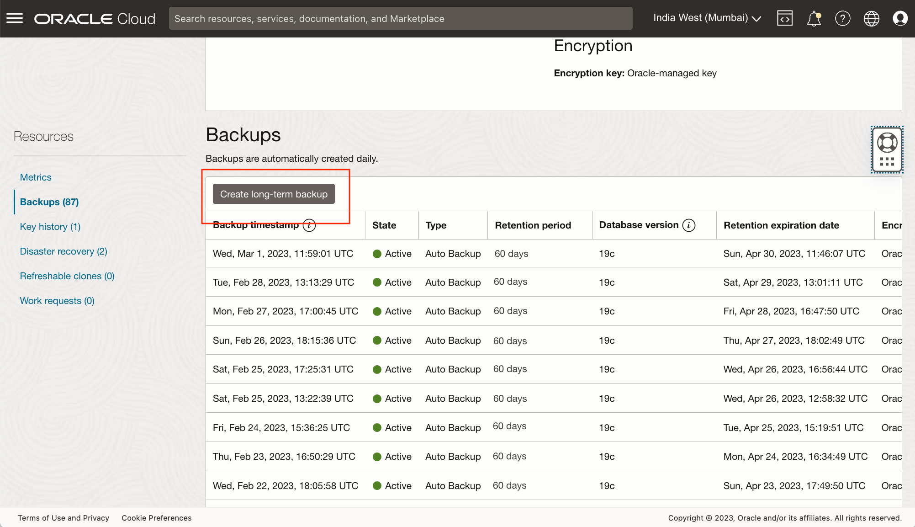Click Create long-term backup
The width and height of the screenshot is (915, 527).
tap(274, 194)
